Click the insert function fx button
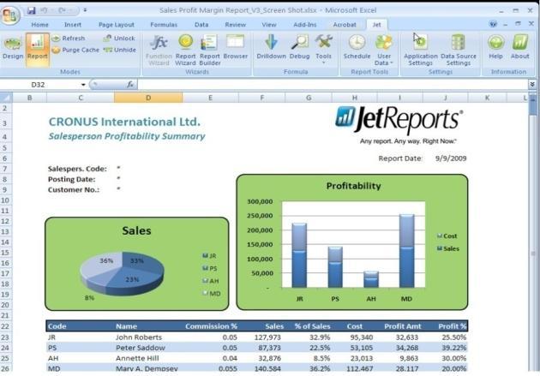Image resolution: width=540 pixels, height=376 pixels. (129, 85)
